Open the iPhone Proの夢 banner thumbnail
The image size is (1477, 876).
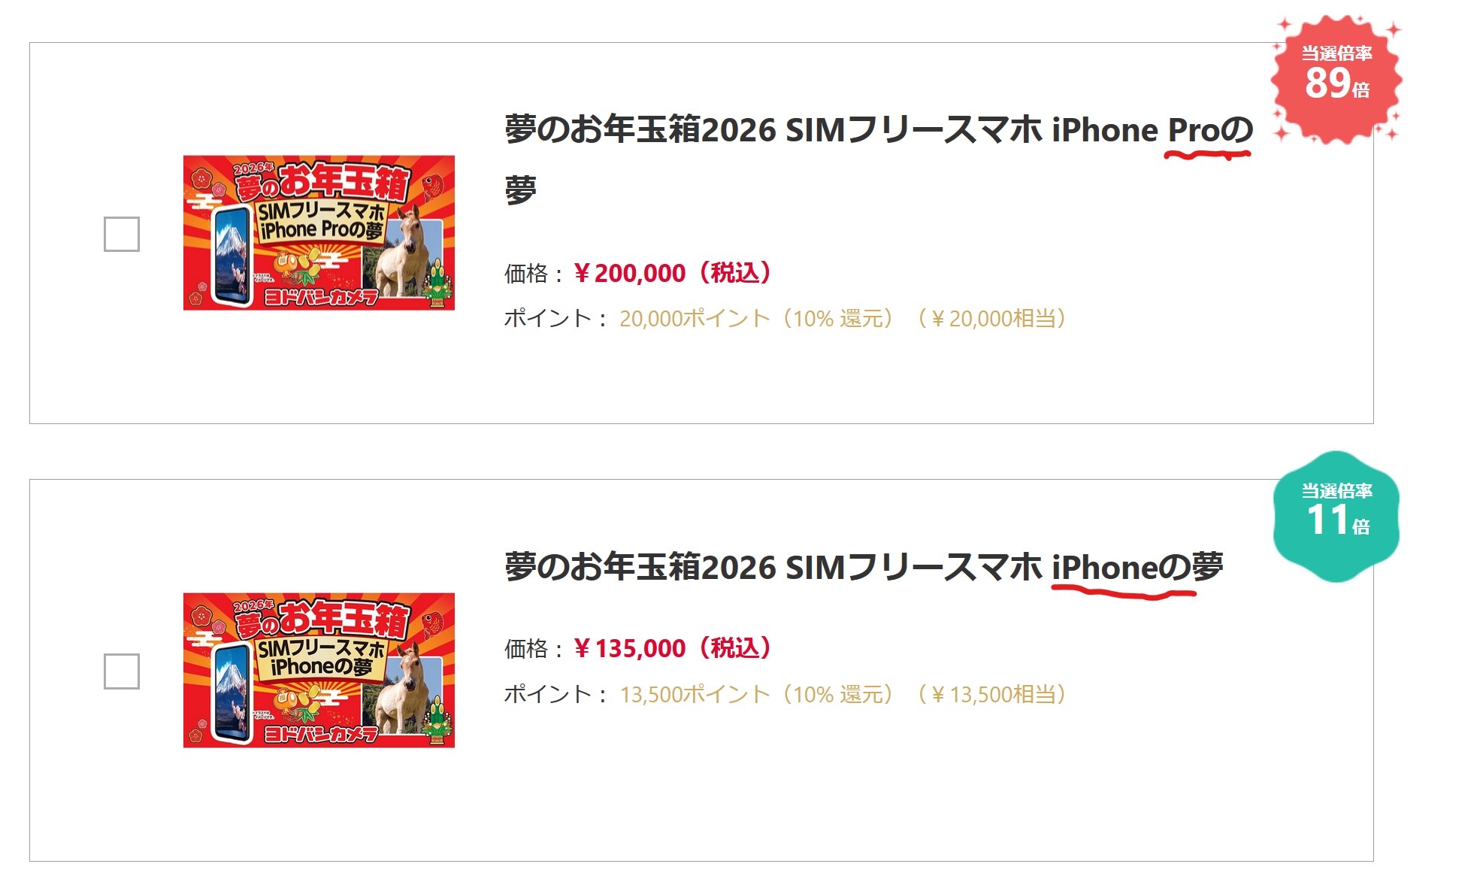tap(319, 232)
